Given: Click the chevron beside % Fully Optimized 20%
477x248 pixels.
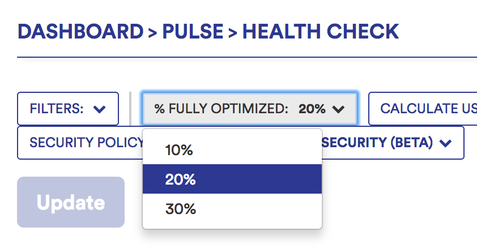Looking at the screenshot, I should click(x=339, y=109).
